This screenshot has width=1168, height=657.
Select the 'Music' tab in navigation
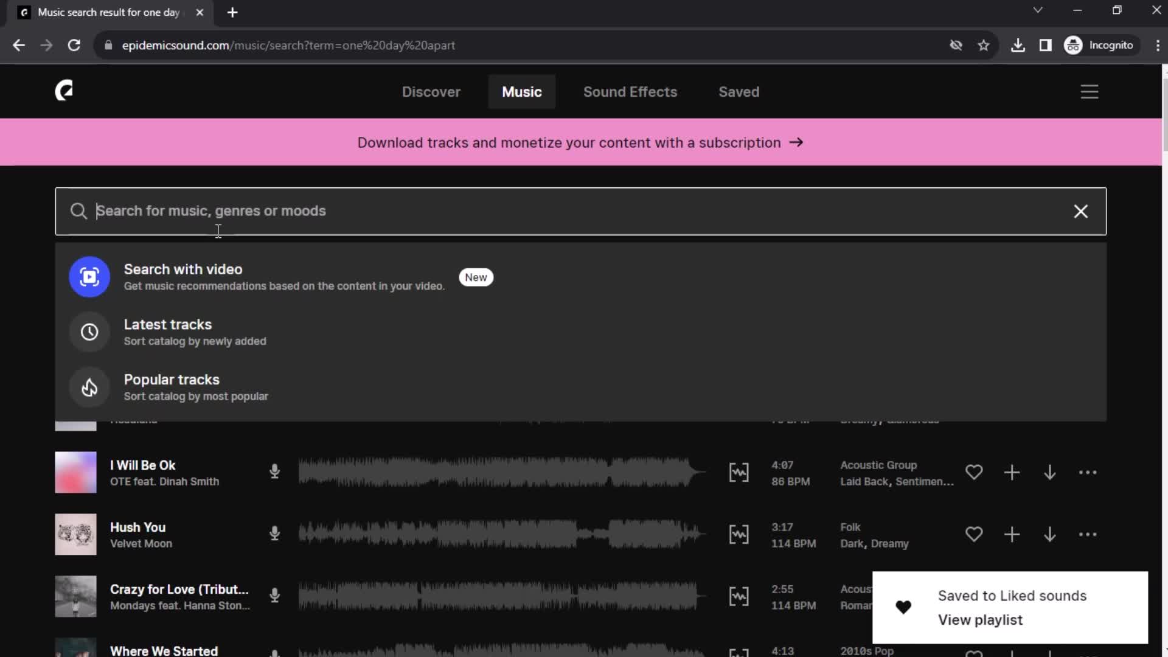coord(522,91)
